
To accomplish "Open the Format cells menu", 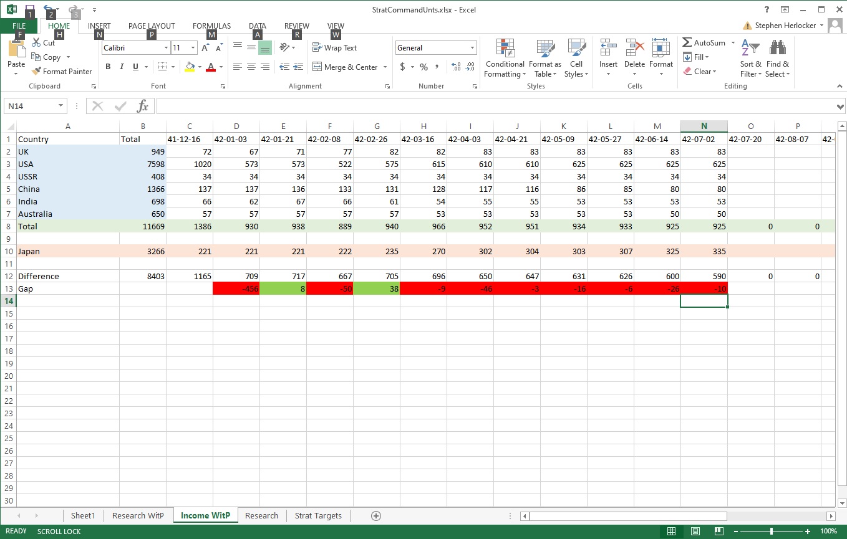I will pyautogui.click(x=661, y=58).
